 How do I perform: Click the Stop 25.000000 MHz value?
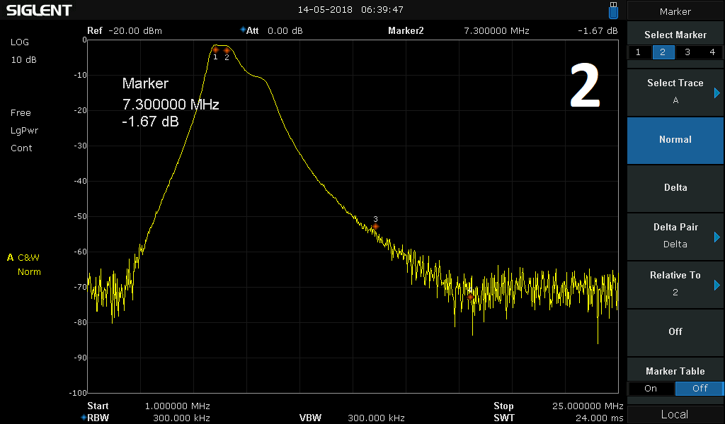588,406
